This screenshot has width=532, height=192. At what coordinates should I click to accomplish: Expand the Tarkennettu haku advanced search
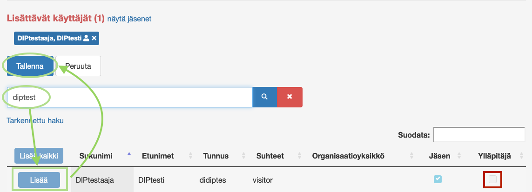(35, 120)
